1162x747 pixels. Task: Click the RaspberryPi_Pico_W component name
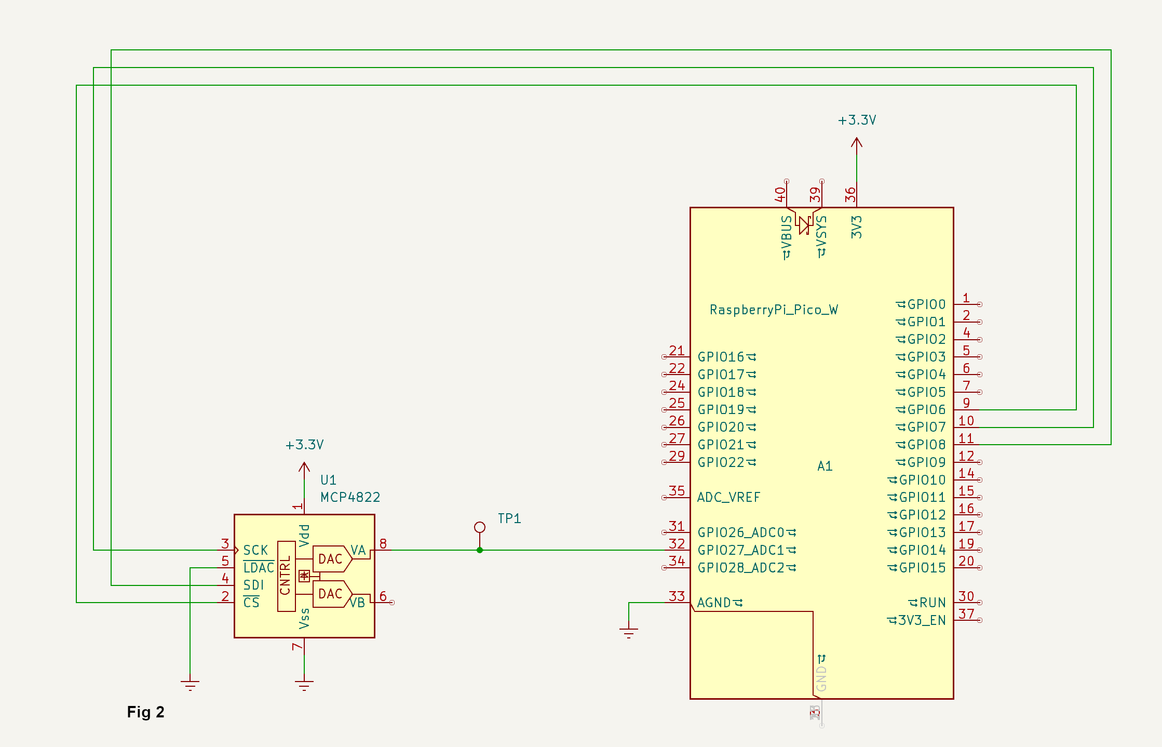point(774,310)
